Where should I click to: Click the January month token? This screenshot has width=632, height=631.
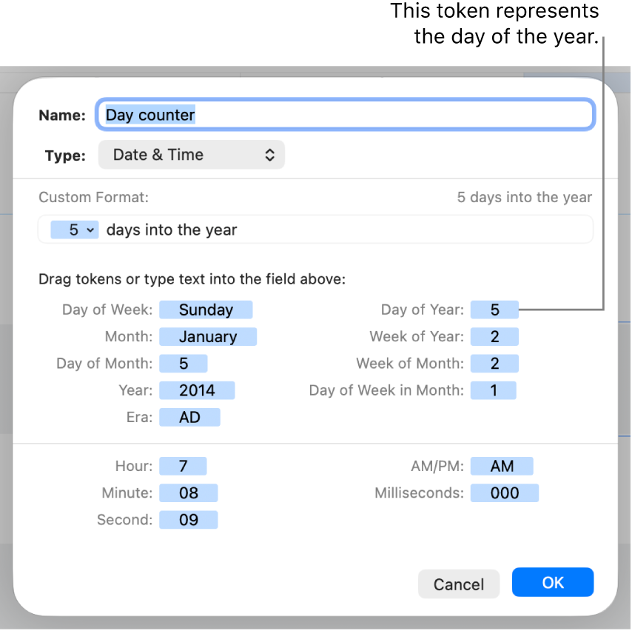pyautogui.click(x=208, y=336)
